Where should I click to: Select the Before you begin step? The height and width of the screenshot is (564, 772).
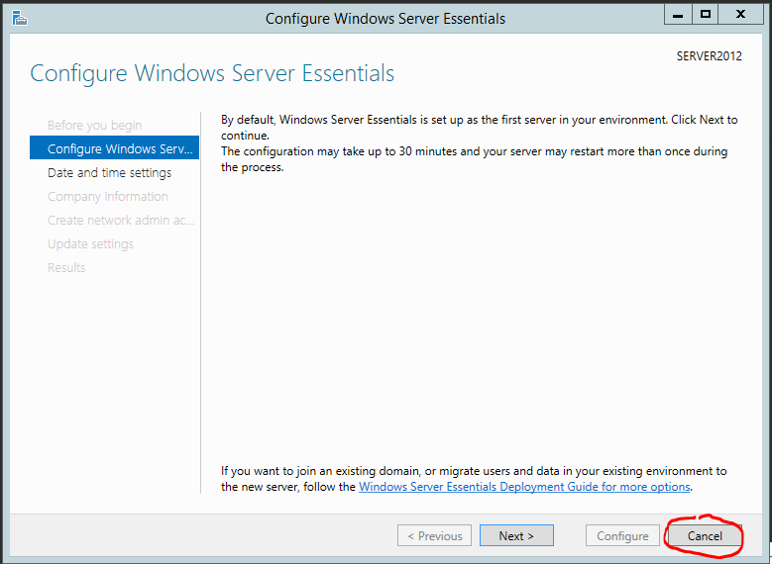(94, 126)
